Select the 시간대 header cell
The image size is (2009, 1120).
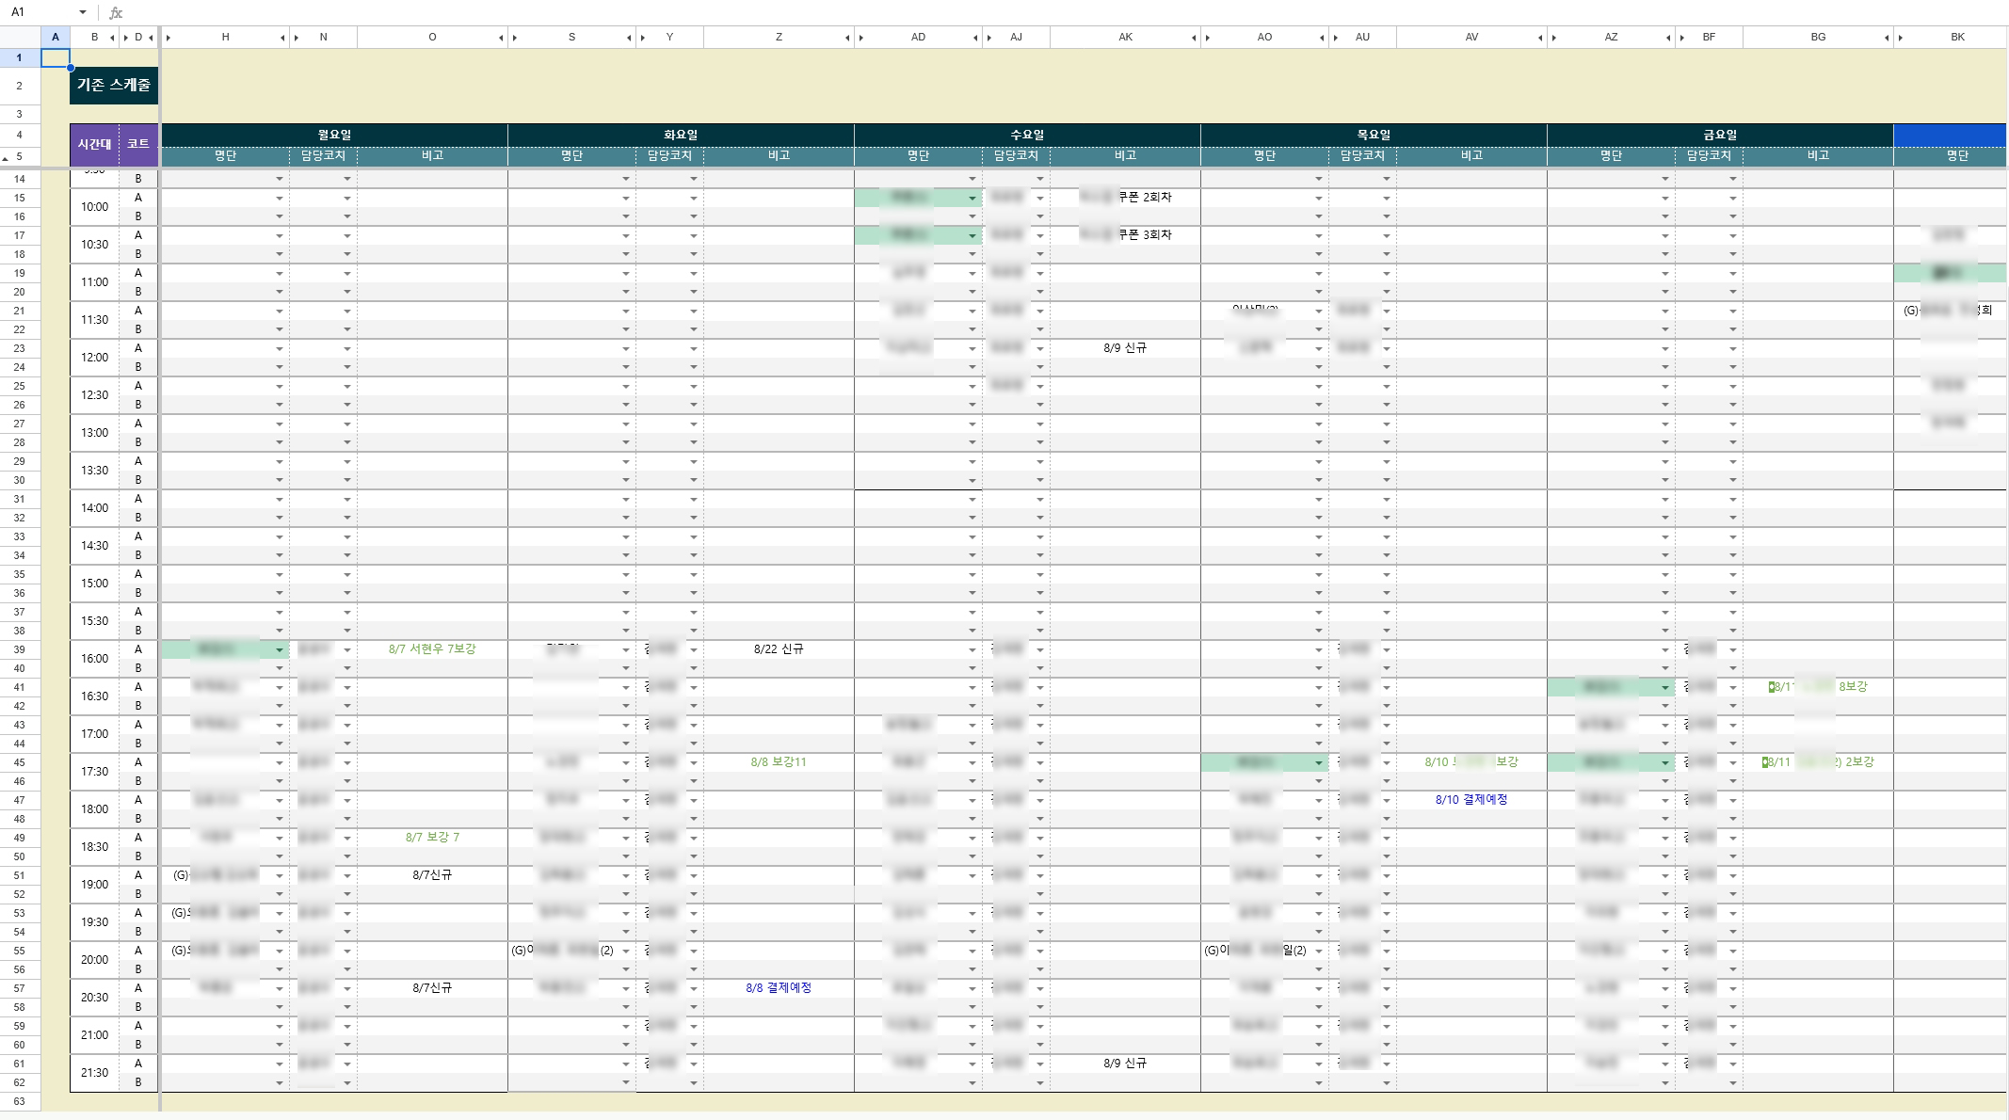click(x=94, y=145)
